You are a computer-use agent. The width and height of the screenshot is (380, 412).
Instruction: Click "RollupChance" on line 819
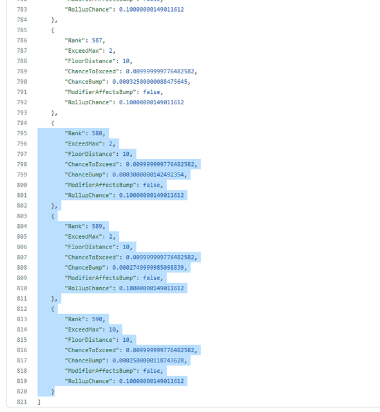(x=88, y=381)
